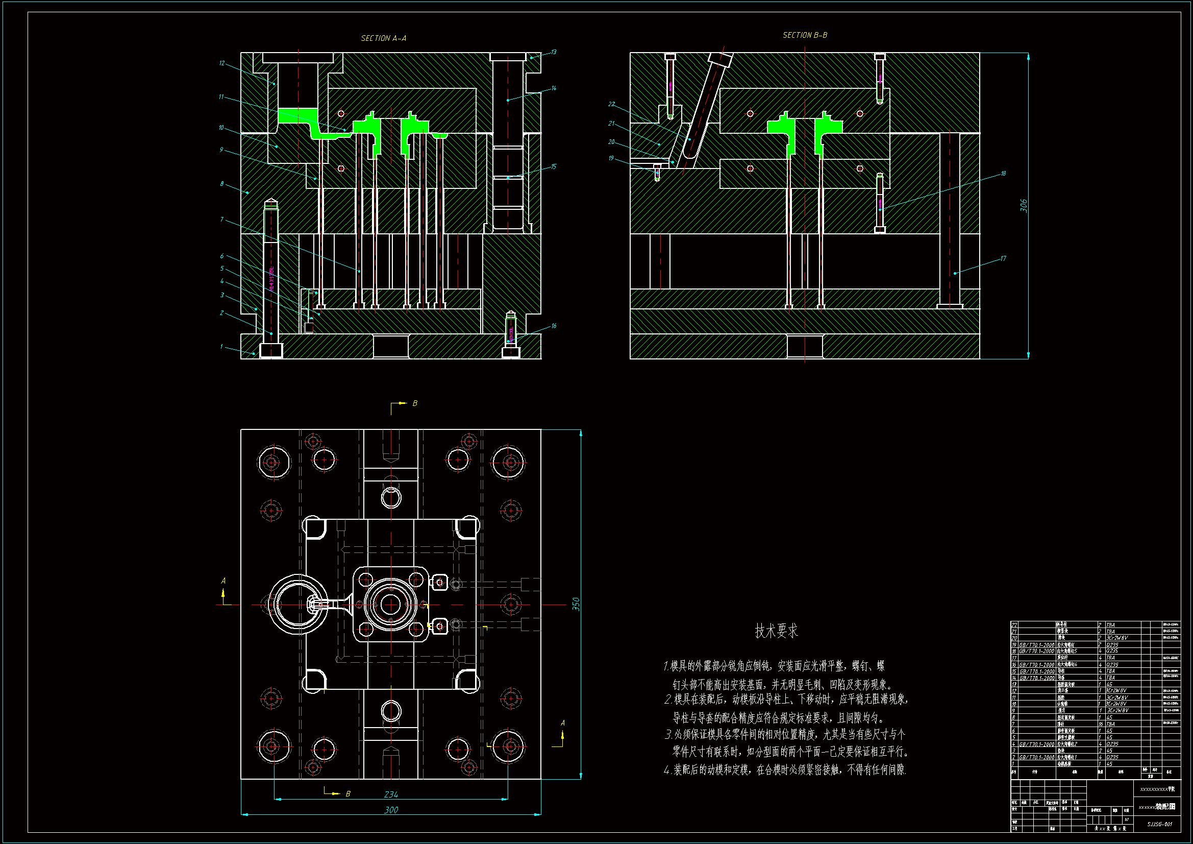Click the SECTION B-B view title

pos(804,35)
